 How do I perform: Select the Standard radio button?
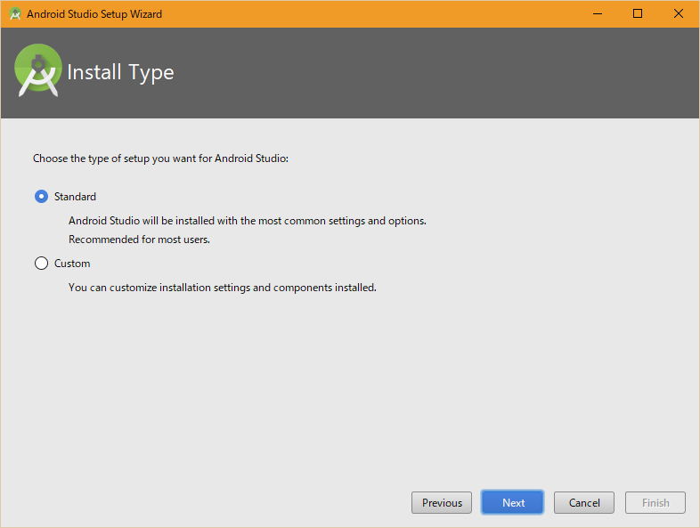tap(41, 197)
